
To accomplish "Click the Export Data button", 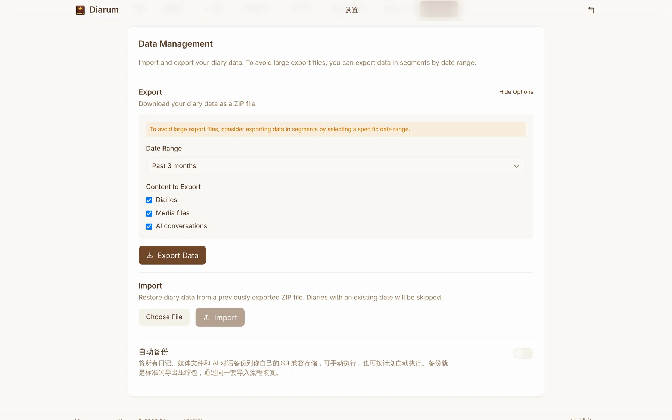I will pyautogui.click(x=172, y=255).
